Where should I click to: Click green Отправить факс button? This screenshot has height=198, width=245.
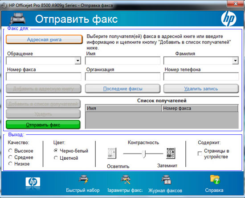pos(43,125)
